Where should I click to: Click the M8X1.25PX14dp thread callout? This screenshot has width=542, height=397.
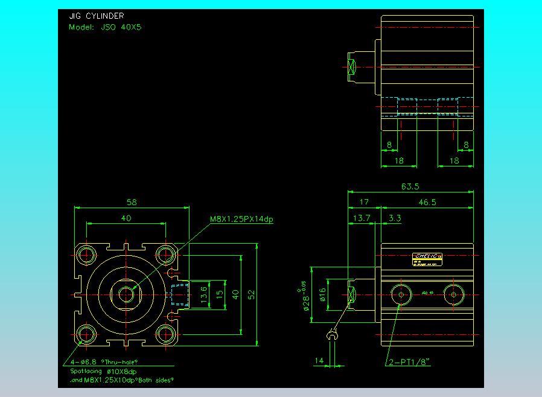(x=241, y=219)
